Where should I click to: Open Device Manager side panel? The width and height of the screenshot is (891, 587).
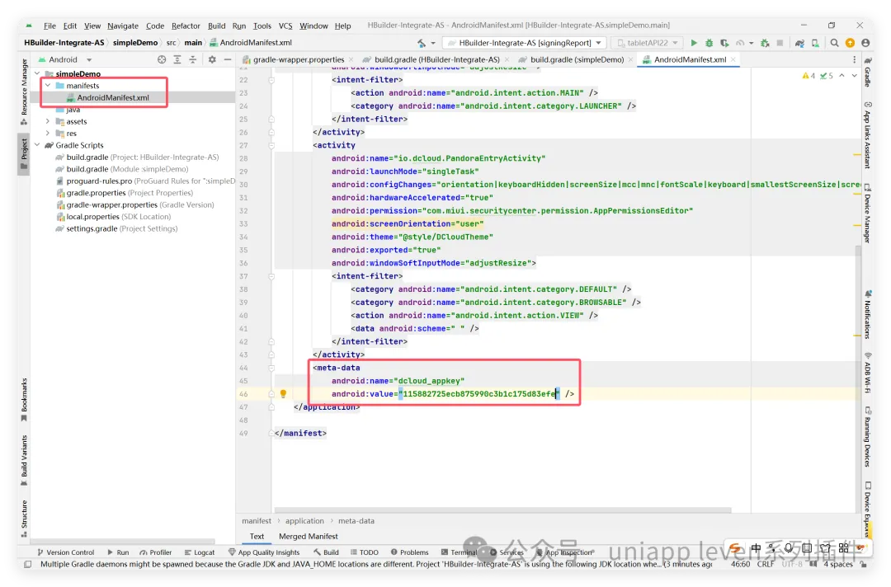point(868,214)
